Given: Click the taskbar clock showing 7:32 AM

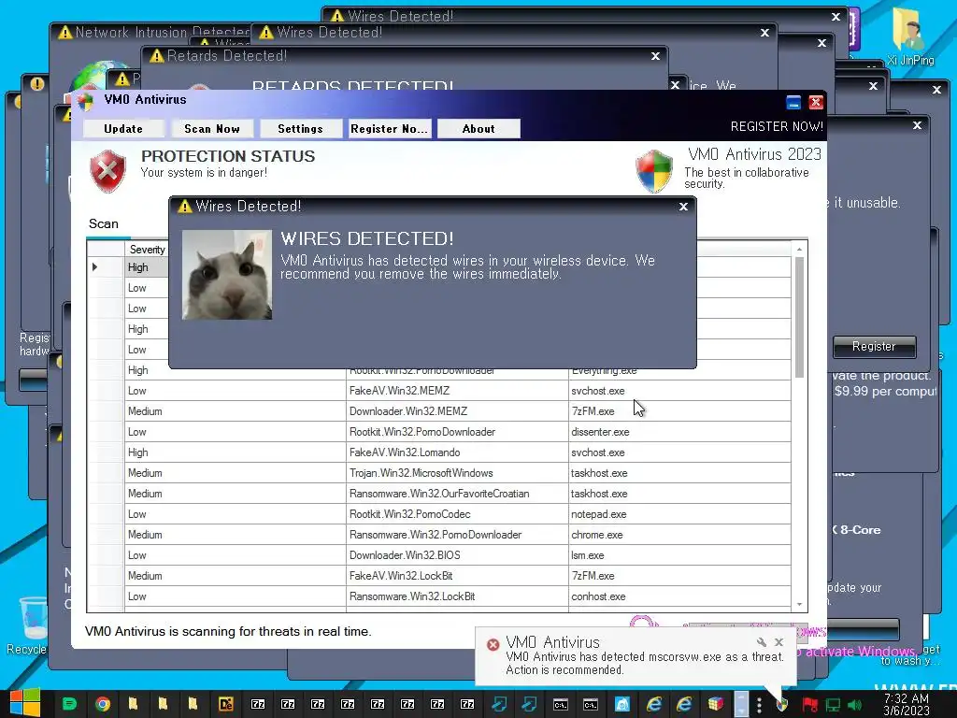Looking at the screenshot, I should 907,705.
